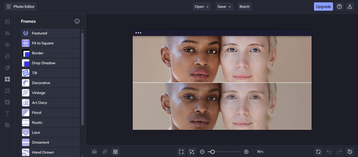Open the Graphics shapes panel
Screen dimensions: 358x157
click(7, 91)
